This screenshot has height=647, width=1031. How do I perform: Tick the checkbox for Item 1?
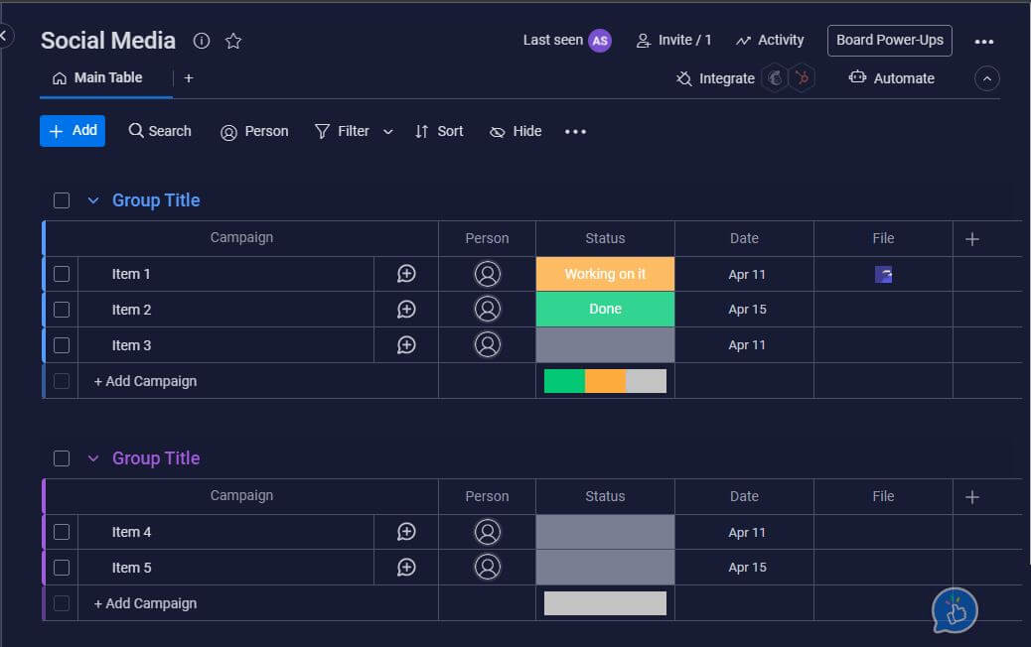click(62, 274)
